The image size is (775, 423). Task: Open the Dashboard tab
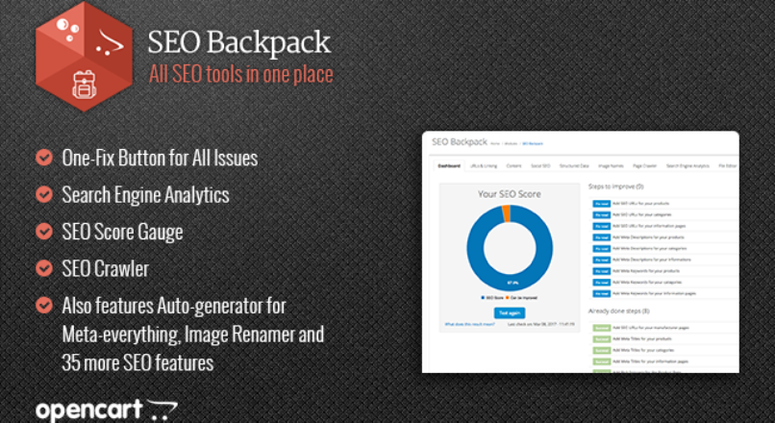tap(449, 166)
